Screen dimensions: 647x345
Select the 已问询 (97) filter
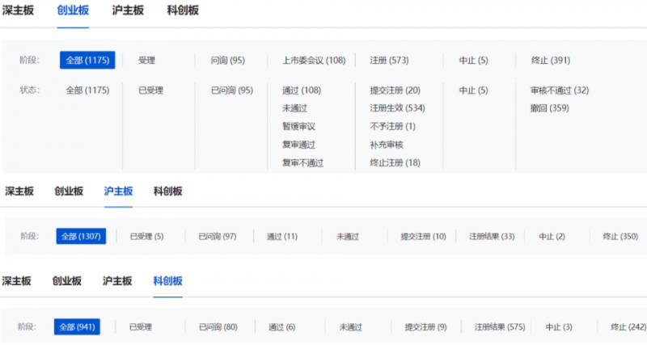pos(217,237)
